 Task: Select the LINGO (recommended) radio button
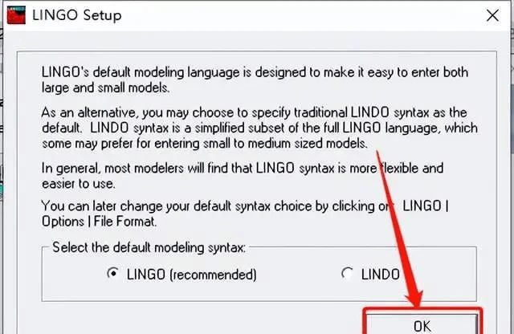[113, 273]
